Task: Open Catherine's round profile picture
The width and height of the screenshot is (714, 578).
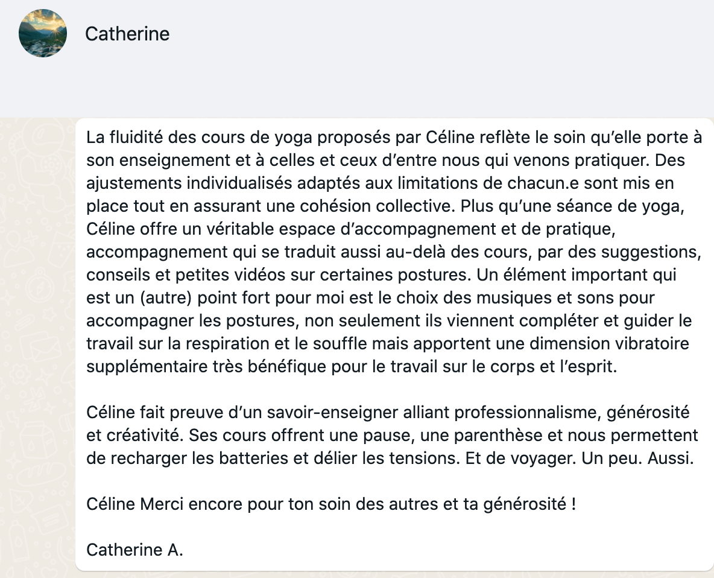Action: [x=43, y=33]
